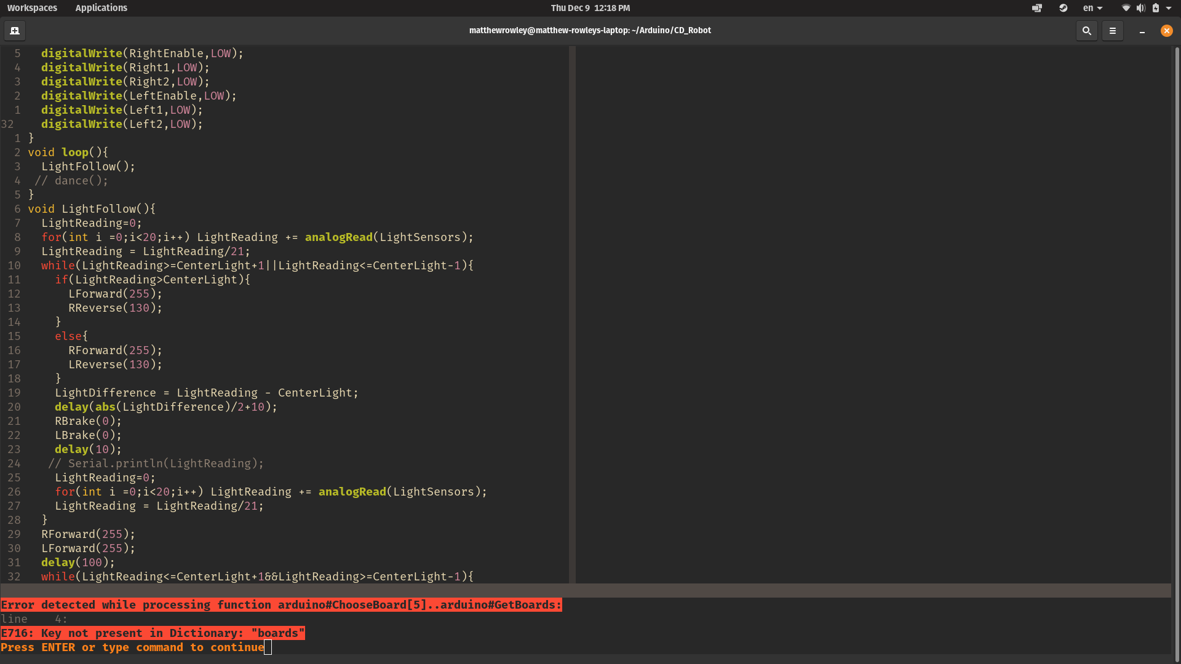1181x664 pixels.
Task: Click the window-list tray icon beside Steam
Action: pos(1037,8)
